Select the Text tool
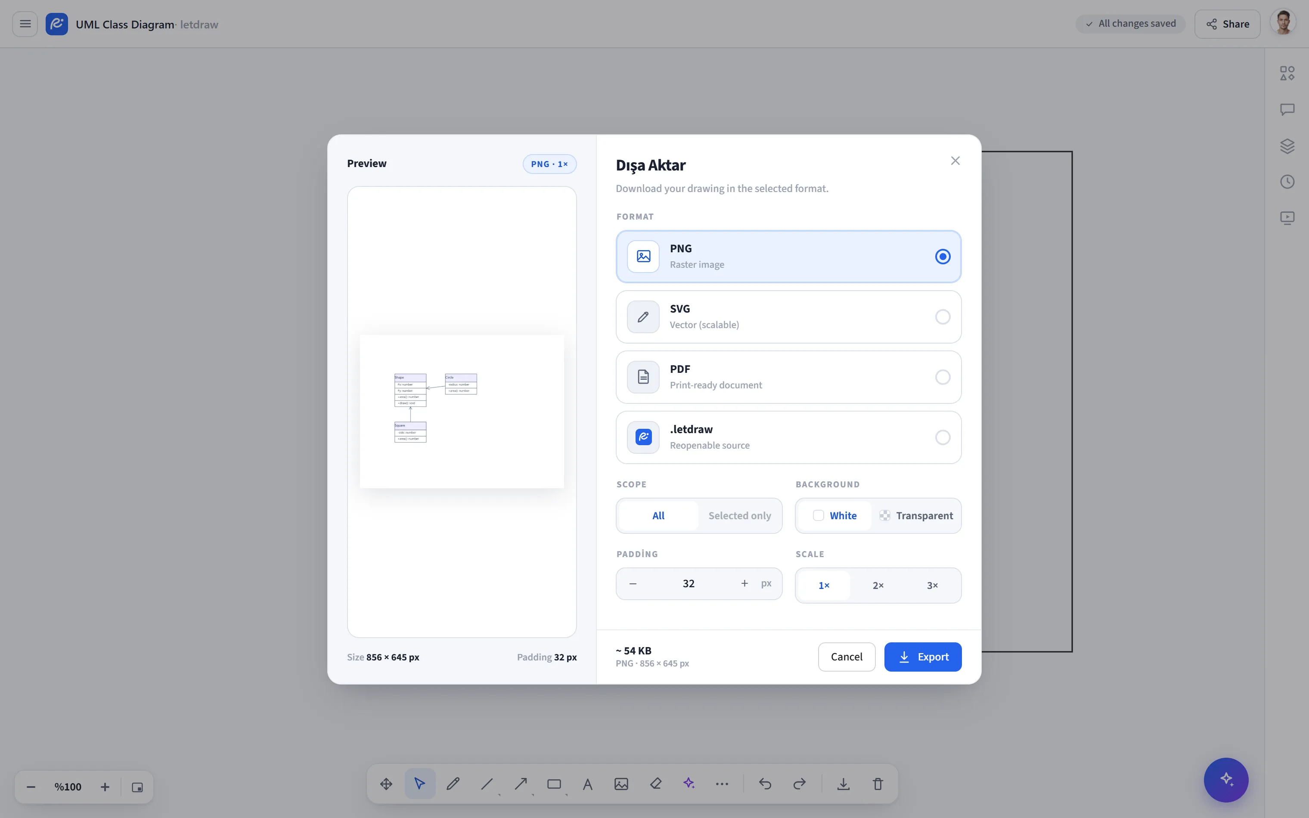 tap(587, 784)
